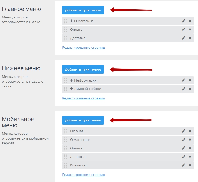Delete the Доставка item in Главное меню
198x182 pixels.
pyautogui.click(x=190, y=38)
